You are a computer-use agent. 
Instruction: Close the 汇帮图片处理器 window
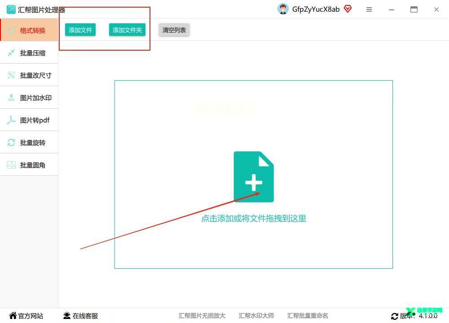point(436,9)
